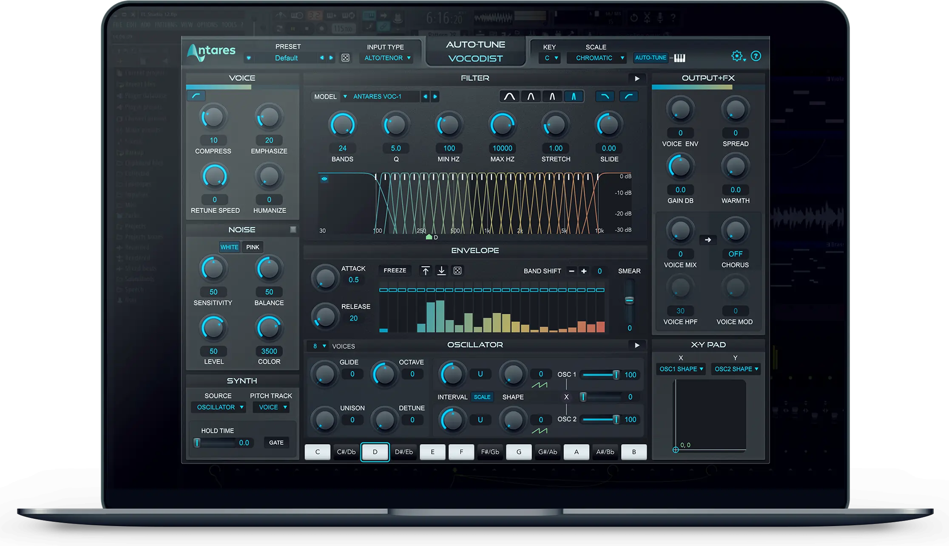The height and width of the screenshot is (546, 949).
Task: Select the D key on the note selector
Action: (375, 452)
